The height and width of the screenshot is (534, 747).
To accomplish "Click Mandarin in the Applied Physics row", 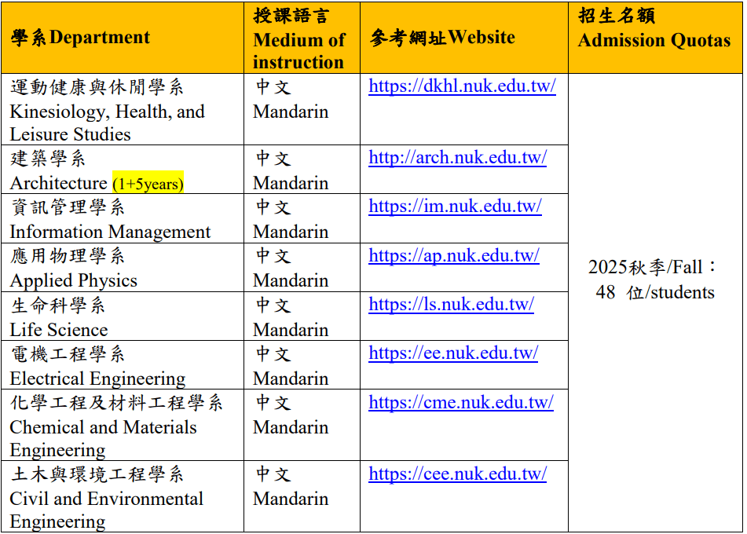I will coord(291,280).
